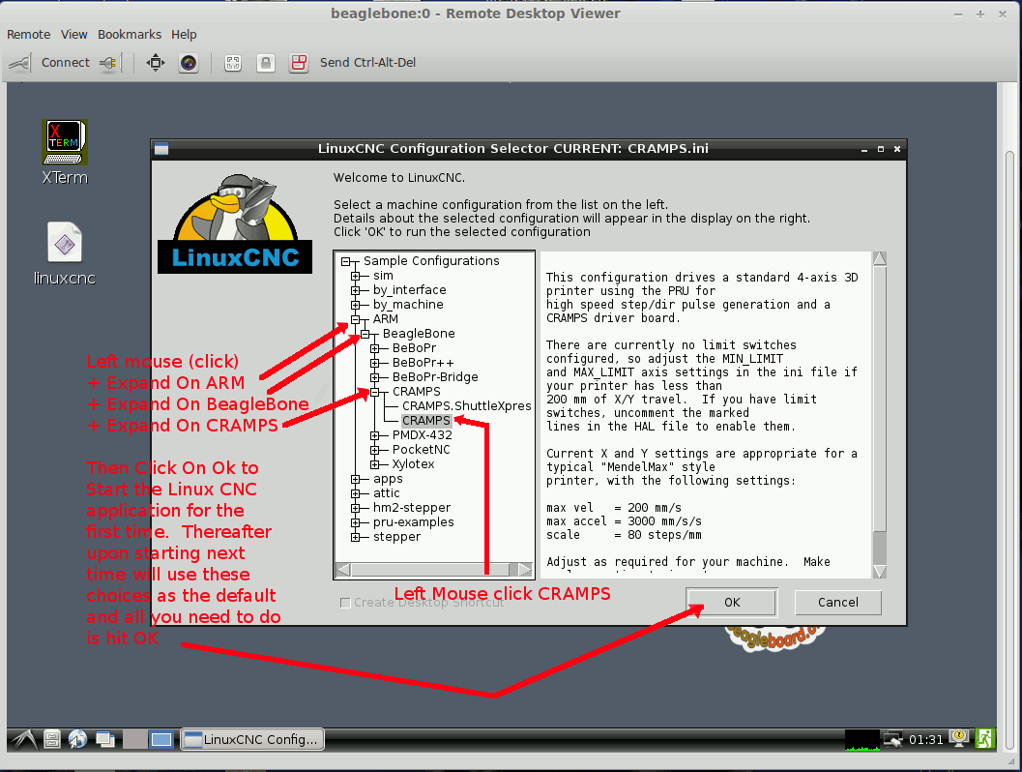Image resolution: width=1022 pixels, height=772 pixels.
Task: Expand the BeBoPr++ tree node
Action: 375,363
